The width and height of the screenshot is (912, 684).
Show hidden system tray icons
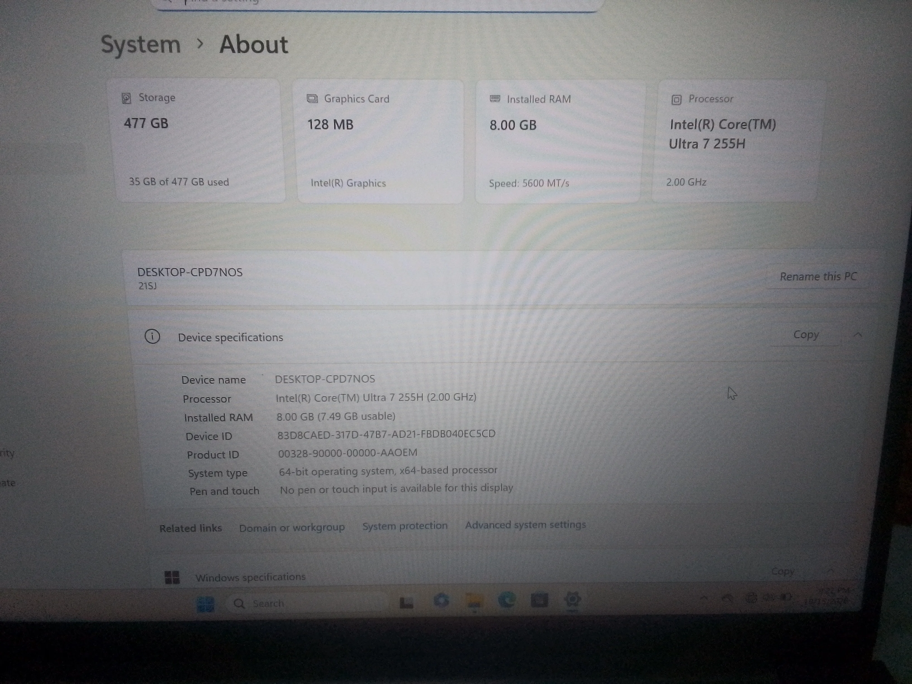coord(704,597)
